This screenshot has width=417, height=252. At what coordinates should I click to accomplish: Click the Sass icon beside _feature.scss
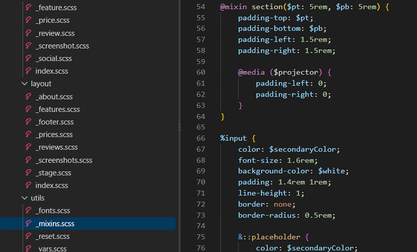click(28, 7)
